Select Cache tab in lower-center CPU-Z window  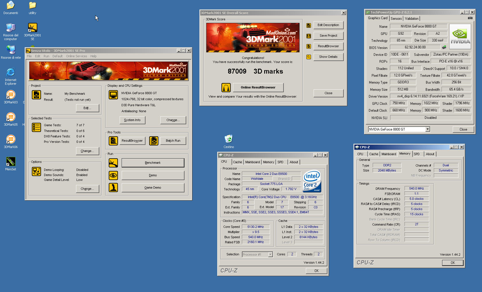237,162
